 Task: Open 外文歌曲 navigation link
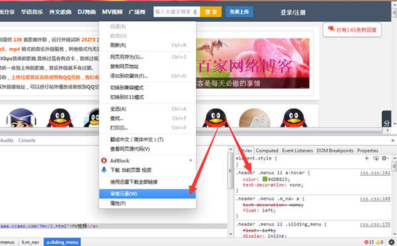[x=60, y=12]
